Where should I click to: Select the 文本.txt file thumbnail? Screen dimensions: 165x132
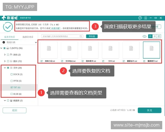110,50
